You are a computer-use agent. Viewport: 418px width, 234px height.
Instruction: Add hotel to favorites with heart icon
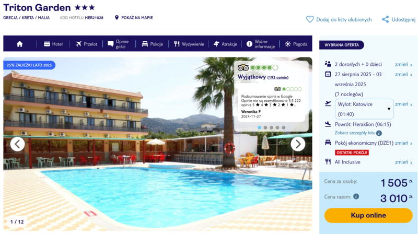[310, 19]
